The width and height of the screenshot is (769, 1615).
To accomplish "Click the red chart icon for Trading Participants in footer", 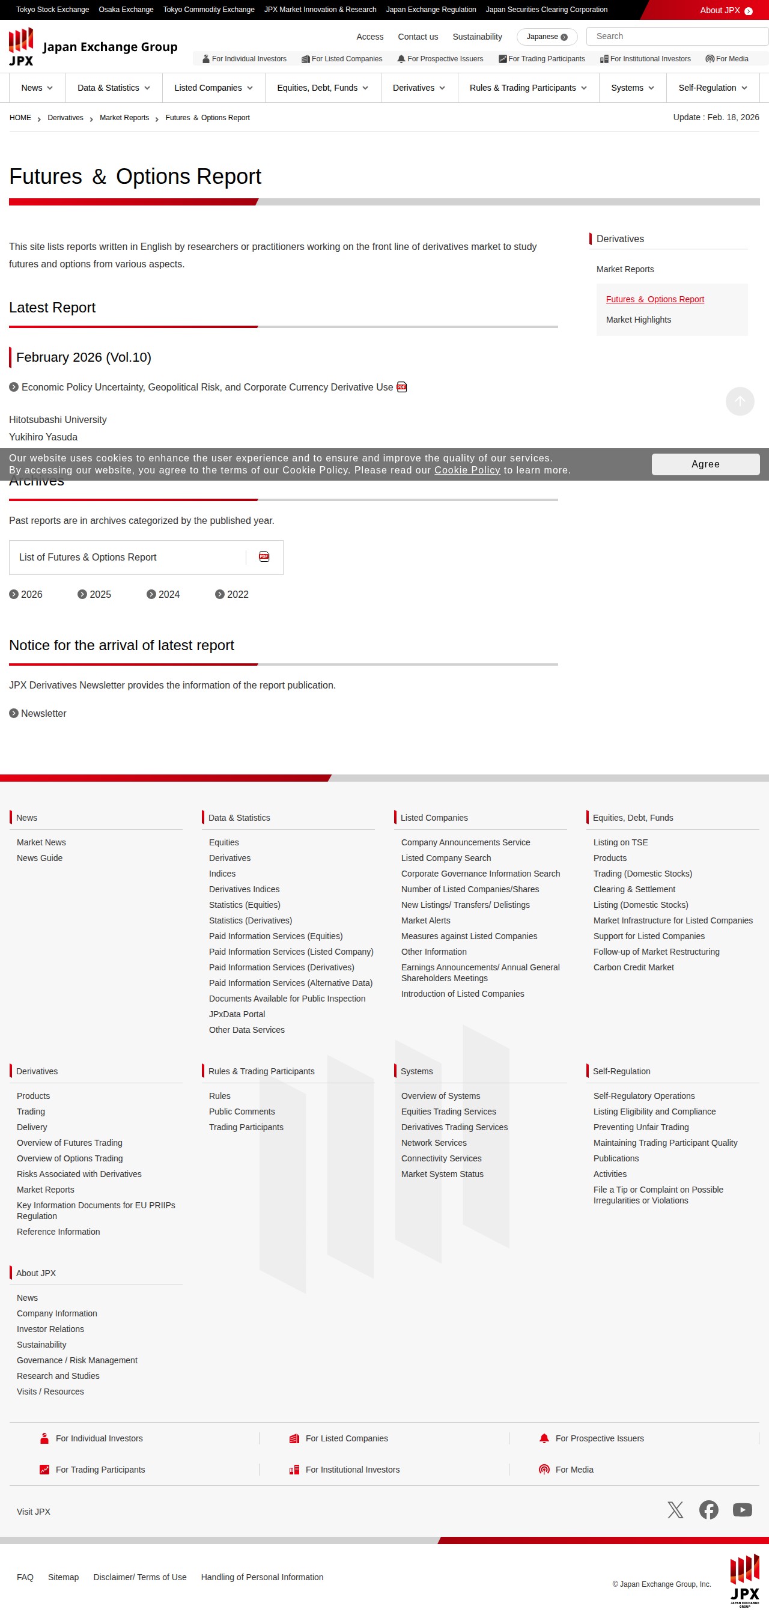I will pos(44,1470).
